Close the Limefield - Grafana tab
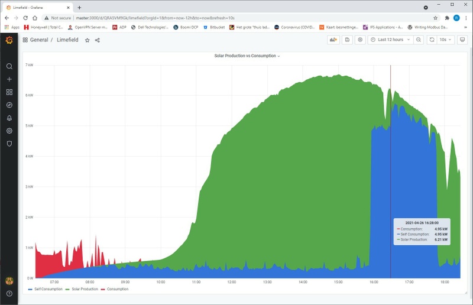Screen dimensions: 473x305 (x=69, y=8)
